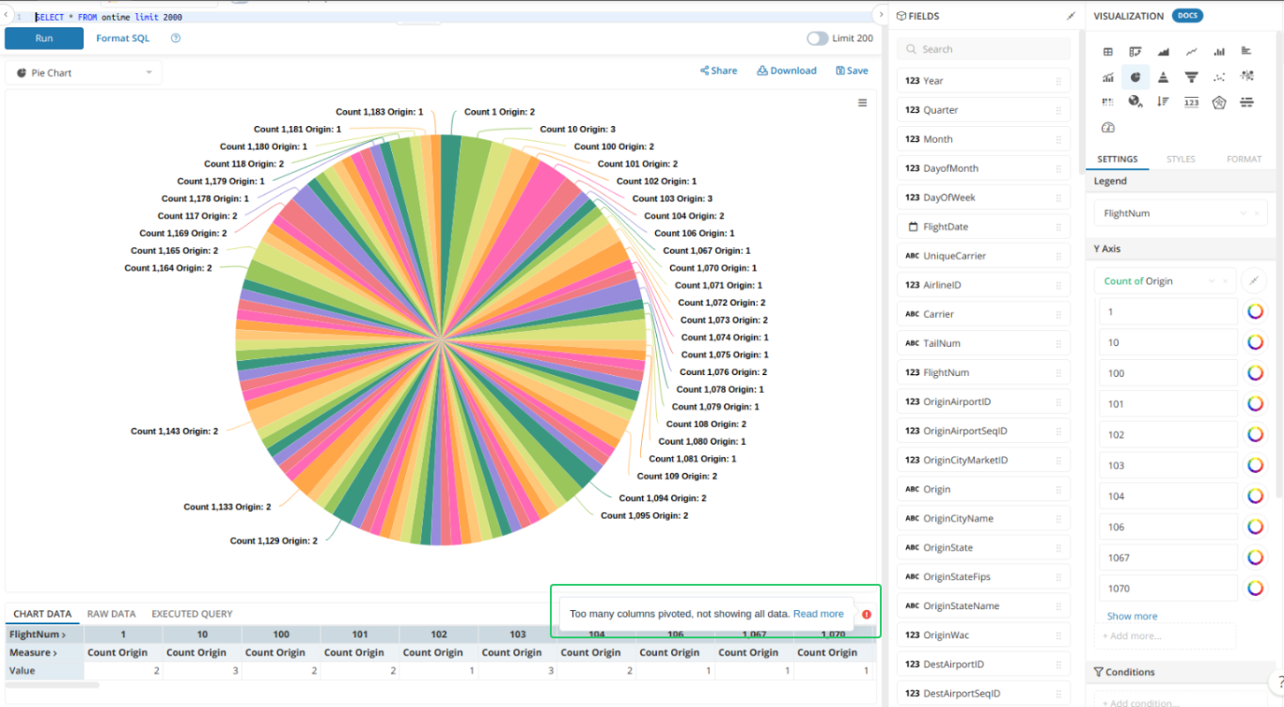Open color picker for series 1070

click(1255, 589)
